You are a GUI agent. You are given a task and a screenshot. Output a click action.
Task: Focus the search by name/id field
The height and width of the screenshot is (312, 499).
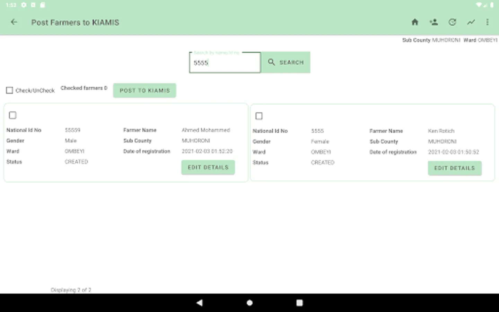(225, 63)
